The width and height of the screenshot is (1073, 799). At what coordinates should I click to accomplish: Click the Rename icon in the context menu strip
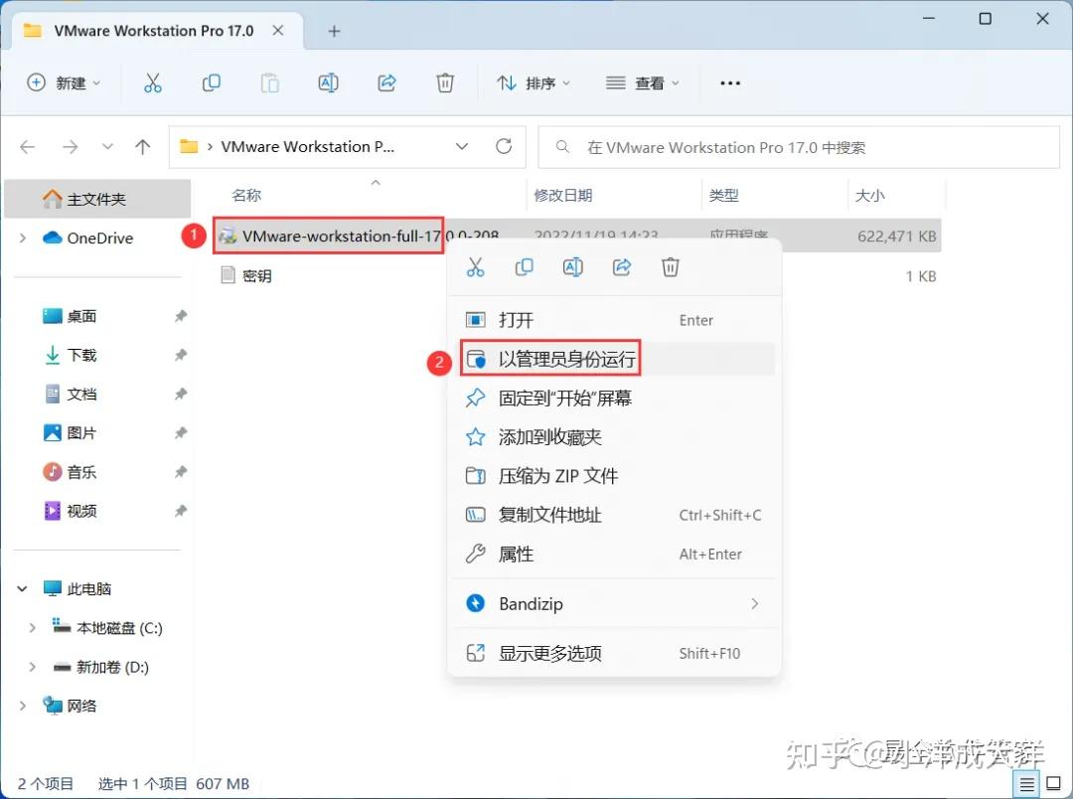[572, 266]
